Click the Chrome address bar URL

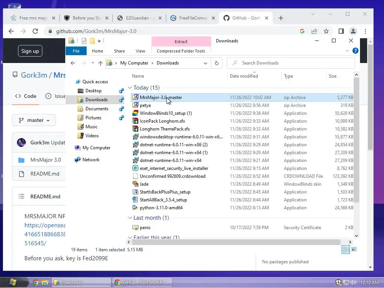pyautogui.click(x=96, y=31)
